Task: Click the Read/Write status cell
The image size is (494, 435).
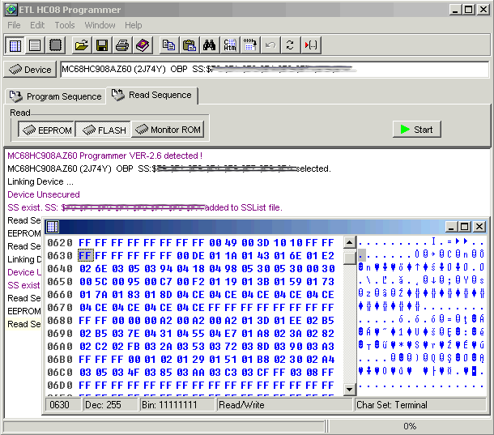Action: (283, 404)
